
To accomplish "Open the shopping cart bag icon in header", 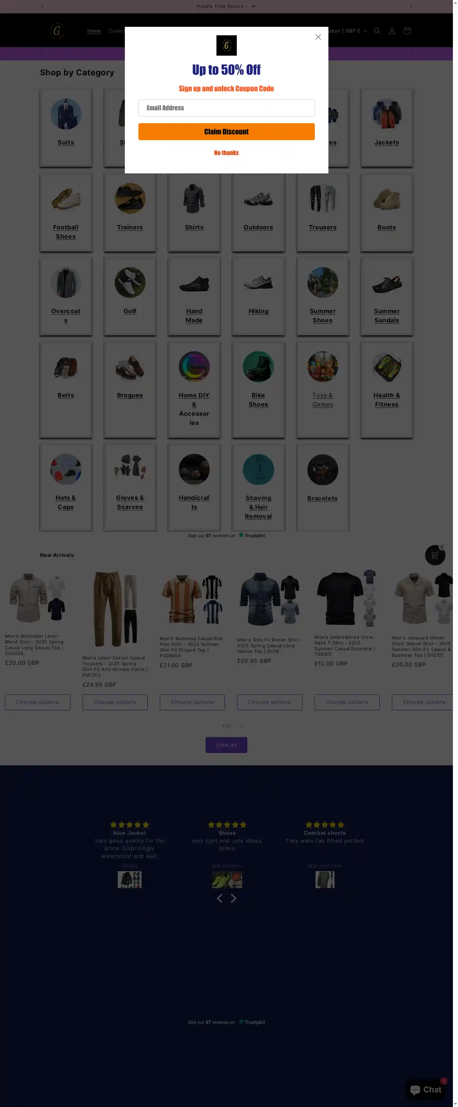I will pos(407,31).
